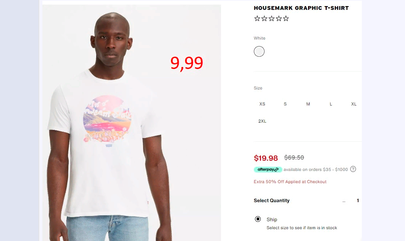405x241 pixels.
Task: Click the Housemark Graphic T-Shirt title
Action: coord(301,8)
